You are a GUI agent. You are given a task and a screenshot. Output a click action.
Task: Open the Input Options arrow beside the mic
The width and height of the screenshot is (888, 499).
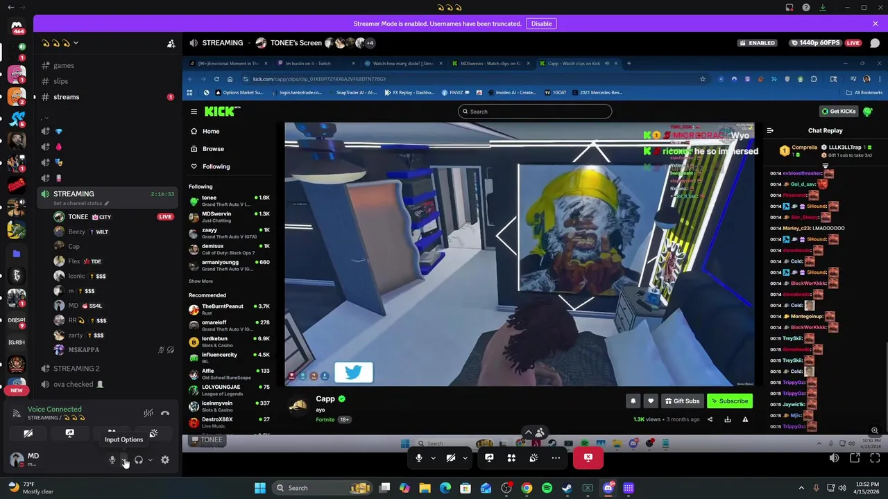tap(123, 459)
